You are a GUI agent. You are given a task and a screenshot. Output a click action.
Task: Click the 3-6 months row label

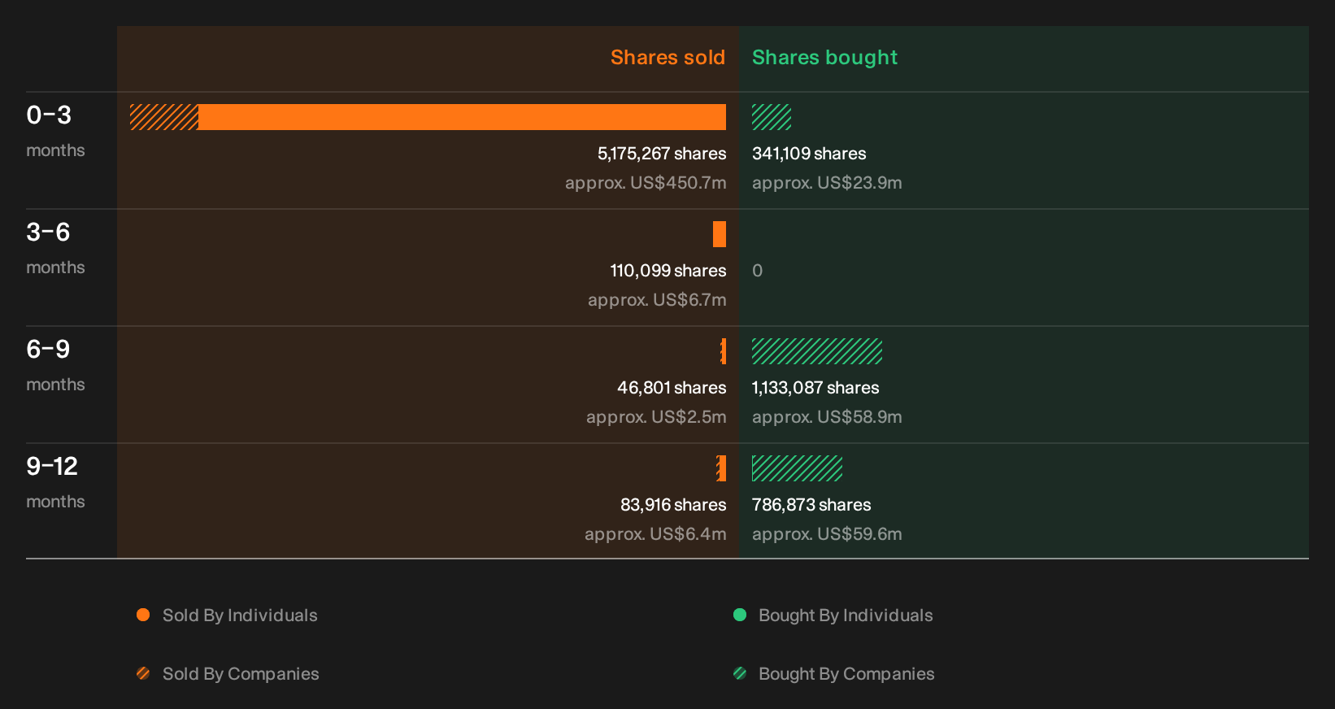pos(55,247)
